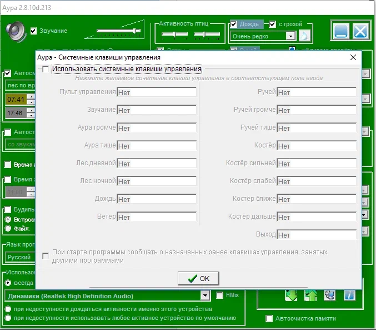
Task: Click the blue minimize-to-tray icon button
Action: 340,31
